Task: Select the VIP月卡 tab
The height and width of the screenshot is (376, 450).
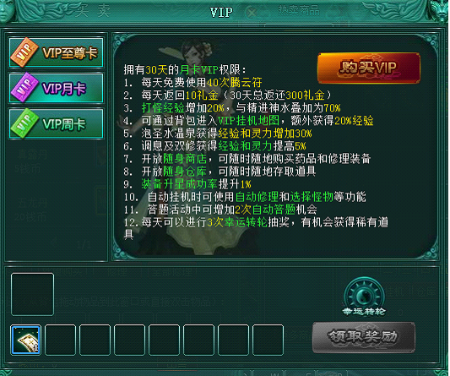Action: point(57,88)
